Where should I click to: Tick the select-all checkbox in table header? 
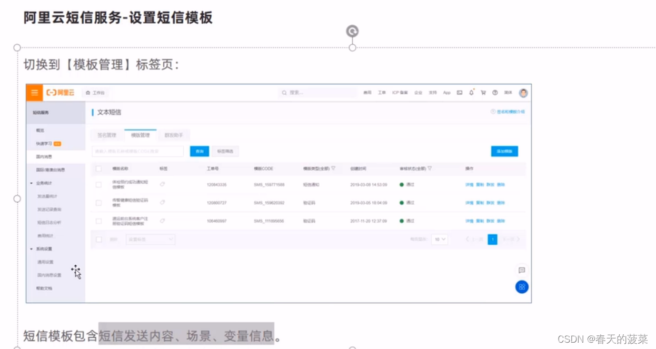(98, 168)
